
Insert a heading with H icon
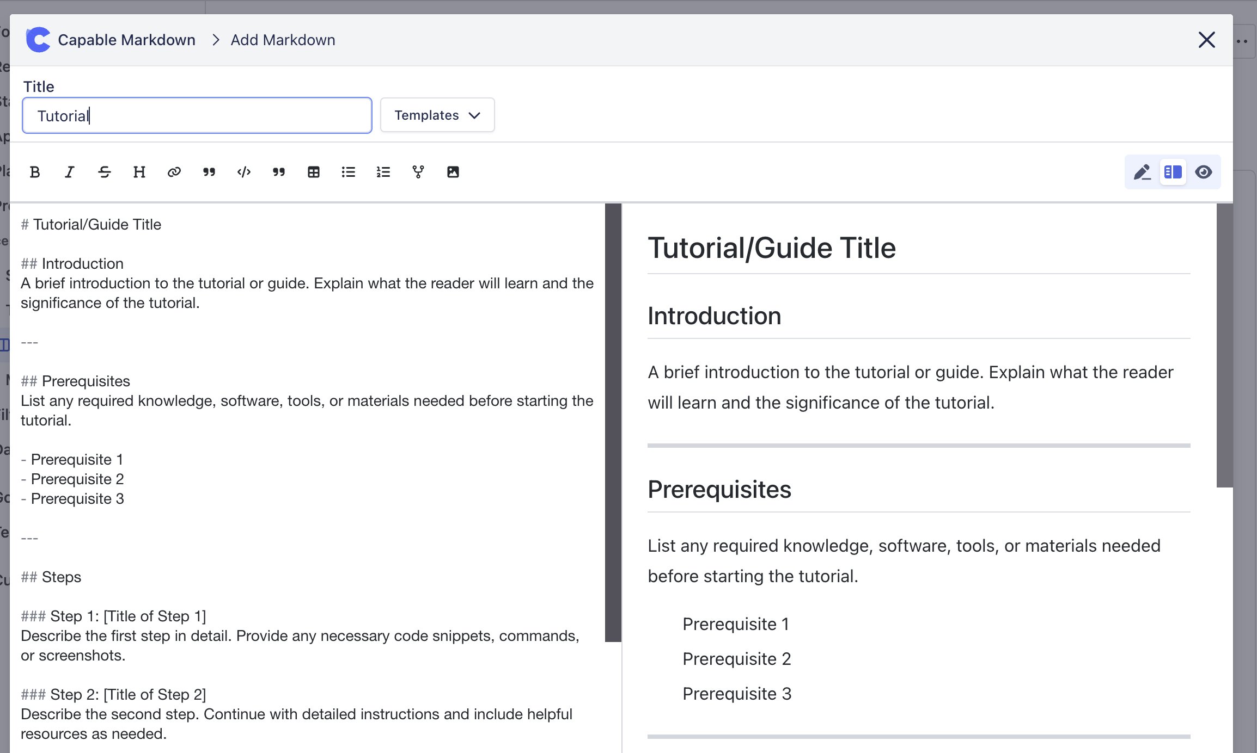(x=139, y=172)
